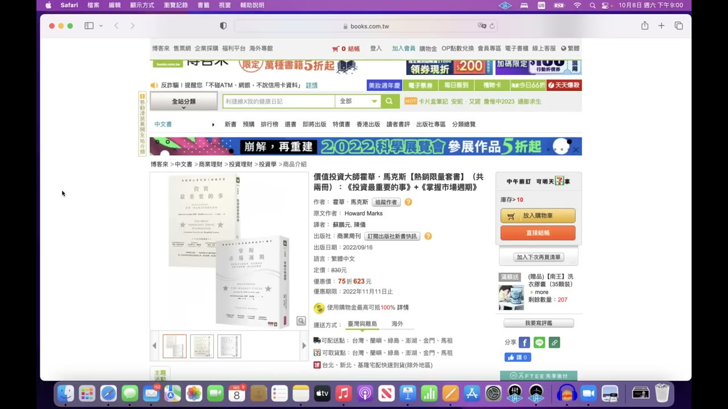The height and width of the screenshot is (409, 728).
Task: Share the book on Facebook
Action: click(524, 343)
